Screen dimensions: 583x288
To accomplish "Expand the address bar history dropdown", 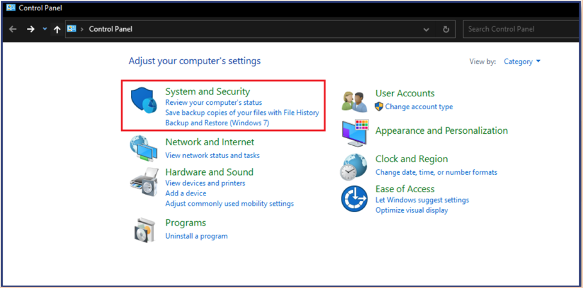I will click(x=426, y=30).
